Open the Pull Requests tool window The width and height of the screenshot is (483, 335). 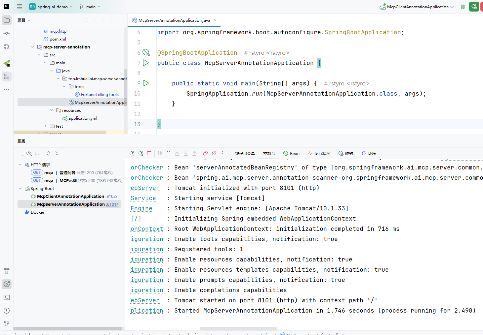(7, 46)
